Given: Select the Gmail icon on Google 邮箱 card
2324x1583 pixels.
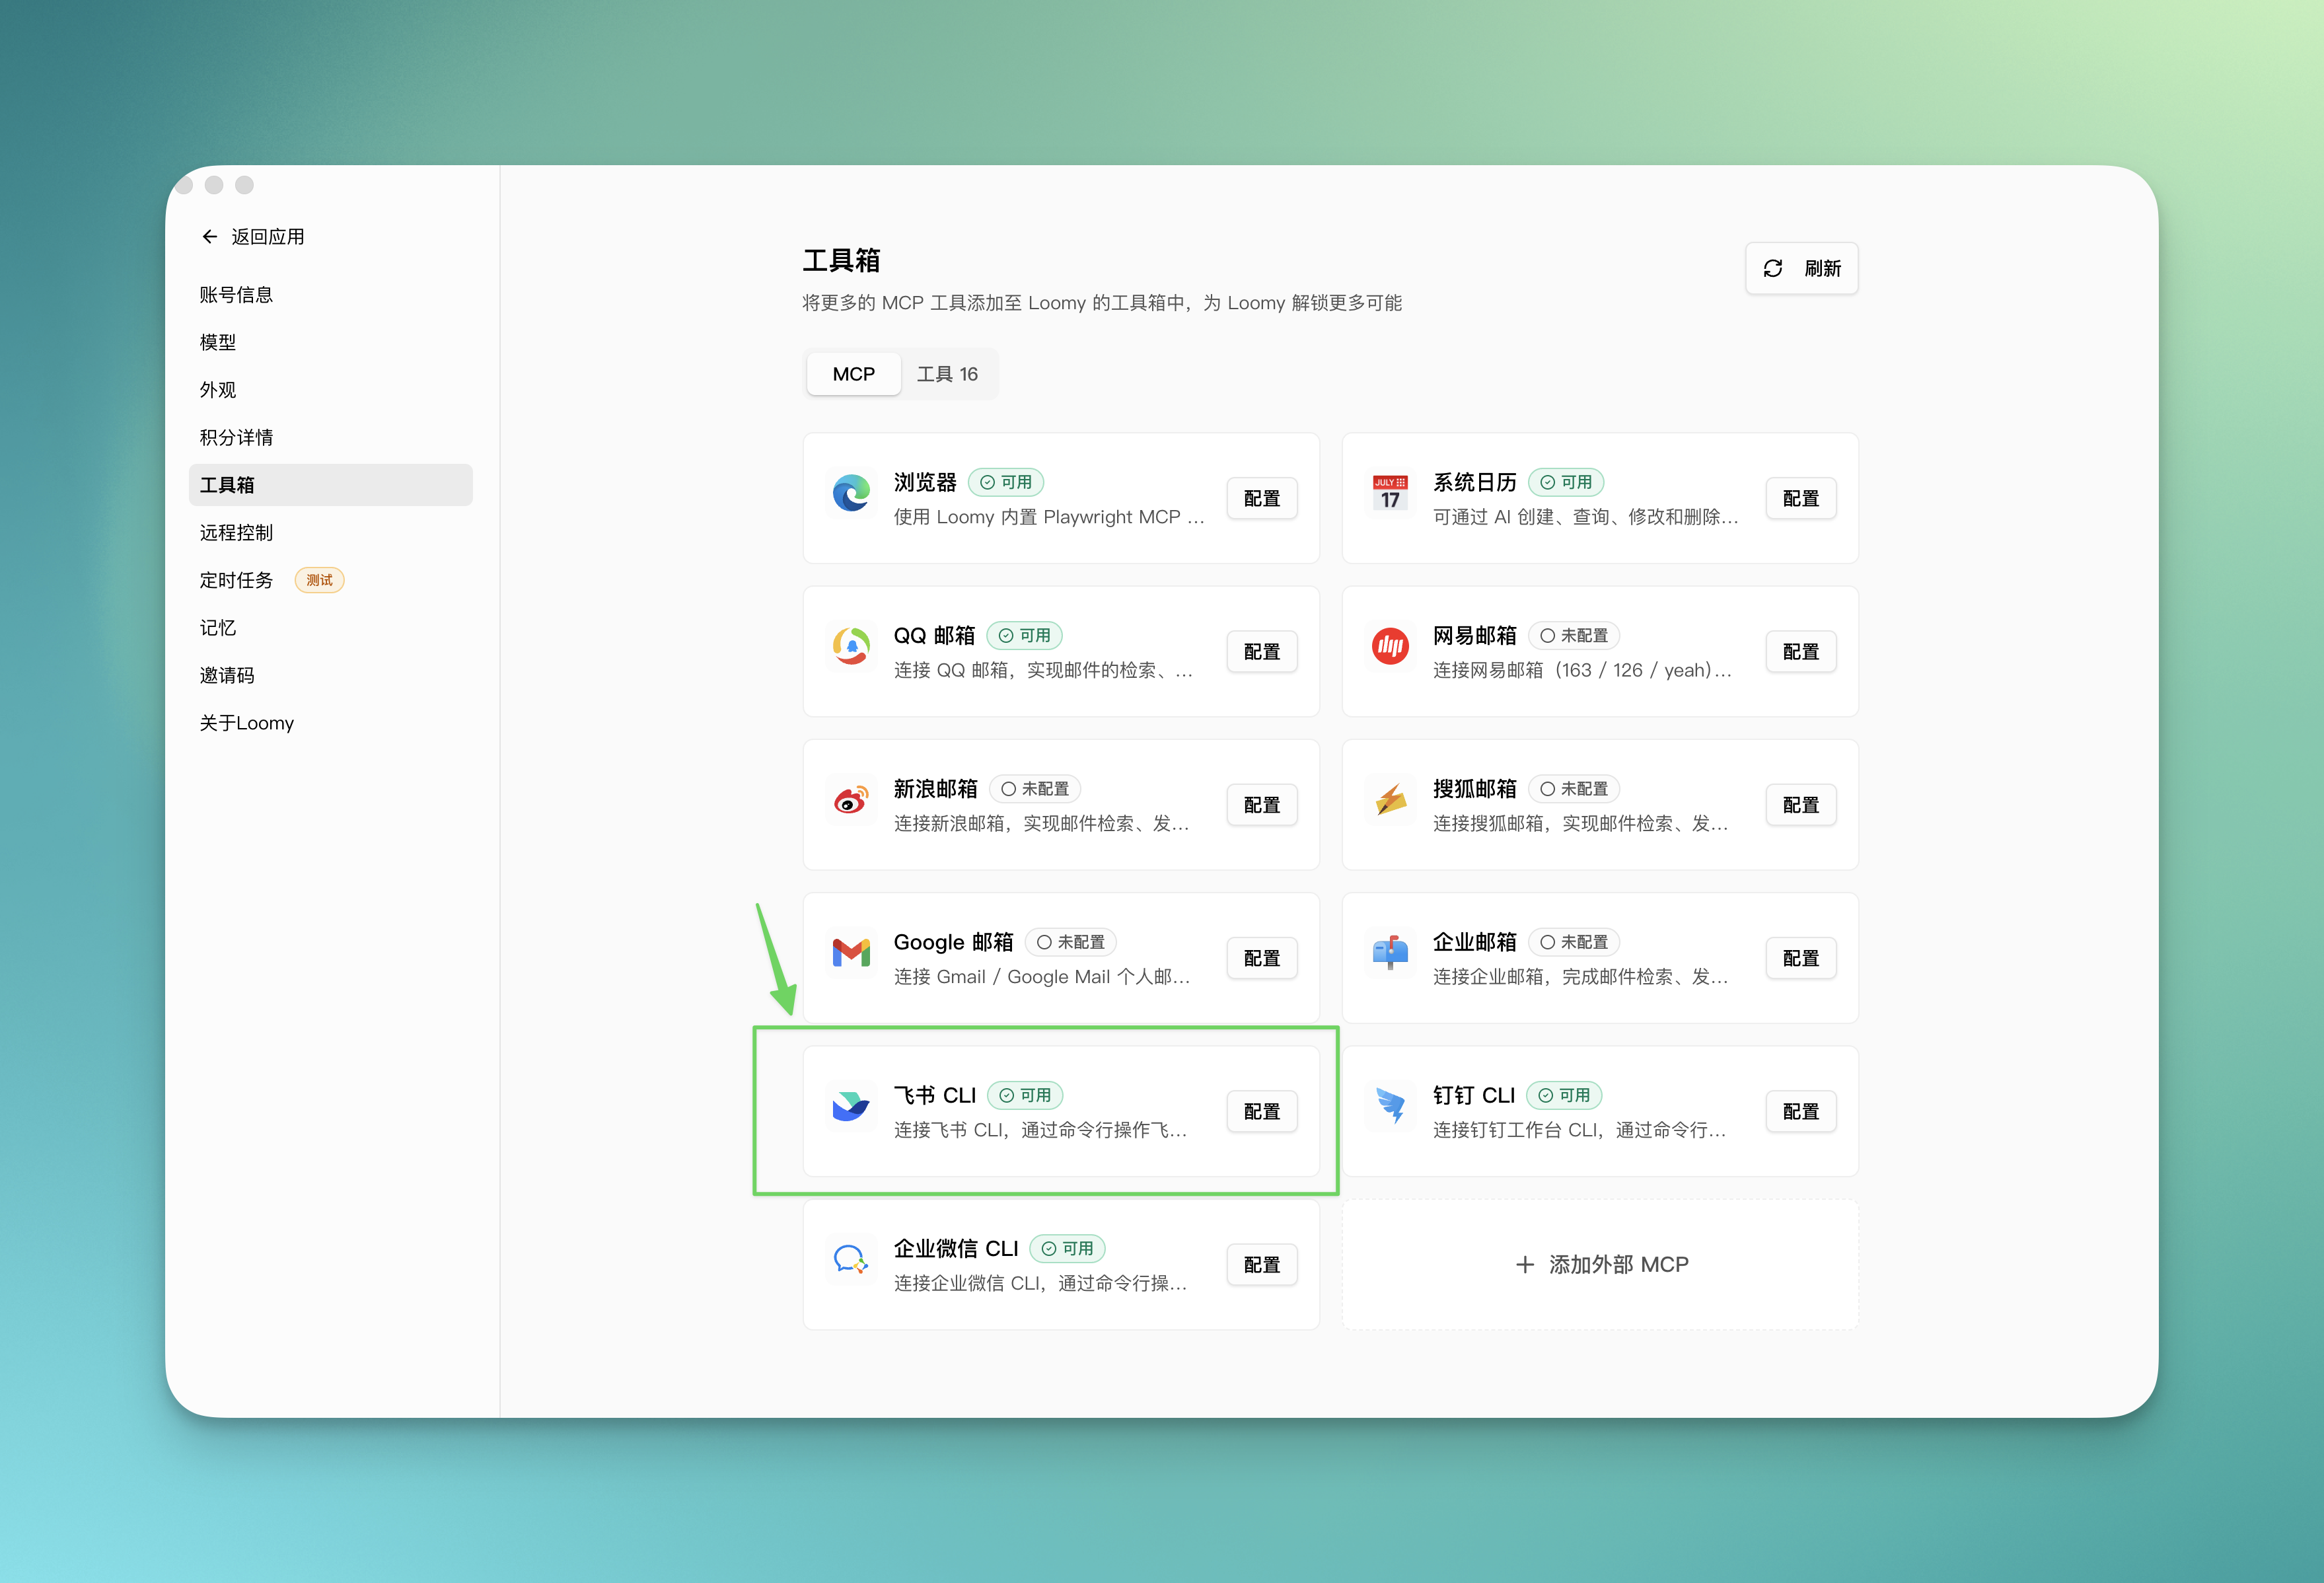Looking at the screenshot, I should tap(851, 952).
